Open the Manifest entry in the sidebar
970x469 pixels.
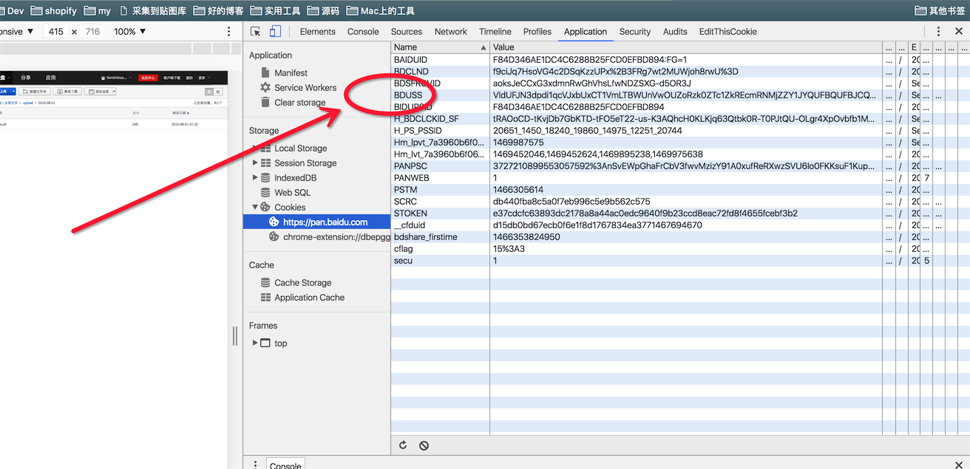tap(291, 73)
